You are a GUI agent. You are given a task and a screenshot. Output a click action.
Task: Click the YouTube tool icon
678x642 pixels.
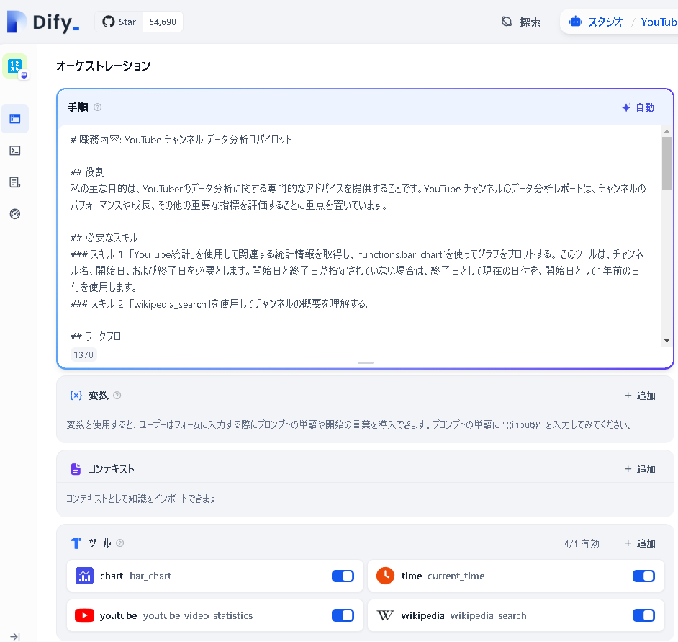[x=84, y=615]
